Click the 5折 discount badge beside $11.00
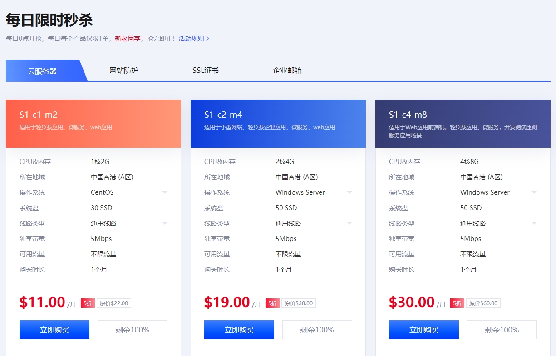The height and width of the screenshot is (356, 556). 88,303
